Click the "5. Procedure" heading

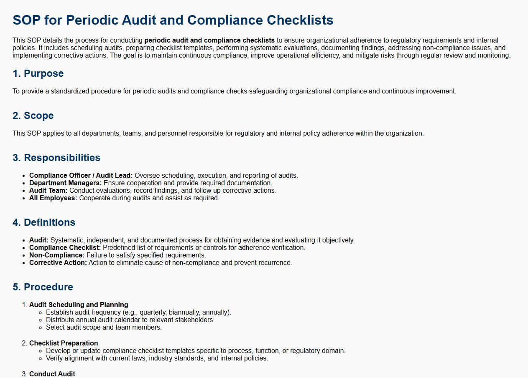pos(43,287)
